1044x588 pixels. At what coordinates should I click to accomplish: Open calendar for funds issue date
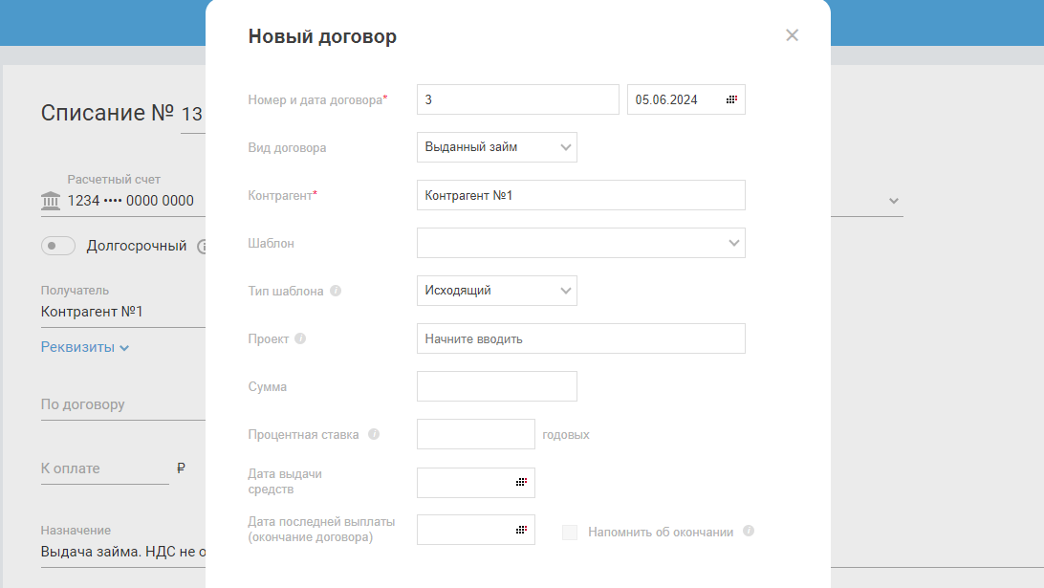pyautogui.click(x=521, y=483)
